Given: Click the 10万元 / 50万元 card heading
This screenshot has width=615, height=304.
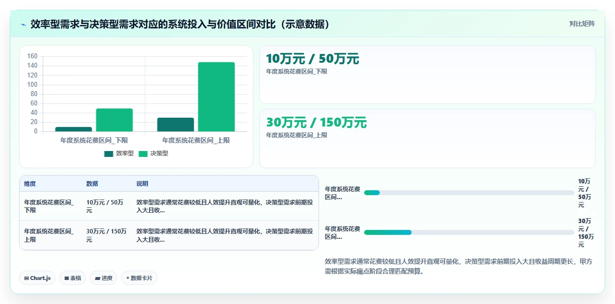Looking at the screenshot, I should pos(312,59).
